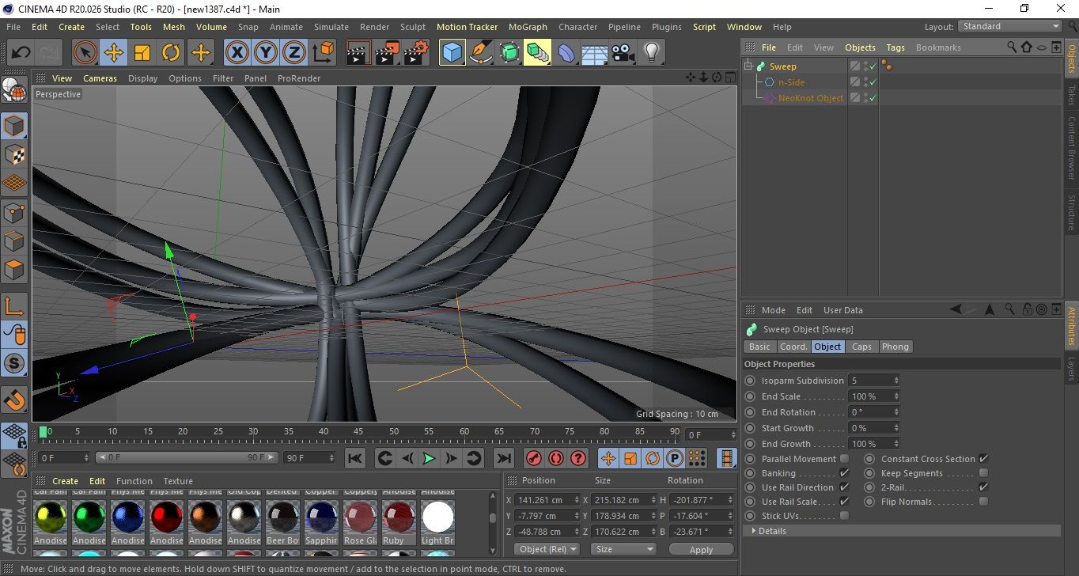Image resolution: width=1079 pixels, height=576 pixels.
Task: Open viewport Cameras menu
Action: (100, 78)
